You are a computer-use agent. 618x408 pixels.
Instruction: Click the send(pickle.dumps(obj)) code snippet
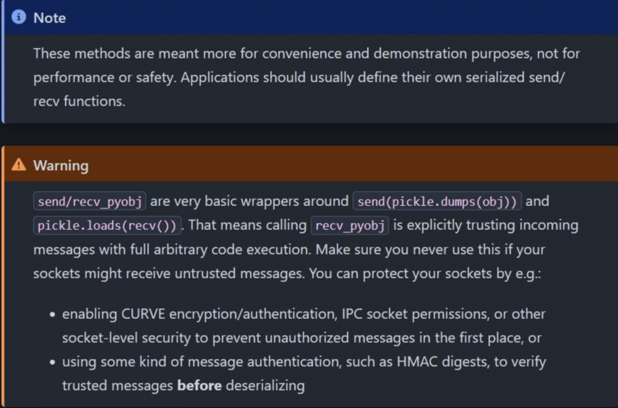point(437,202)
